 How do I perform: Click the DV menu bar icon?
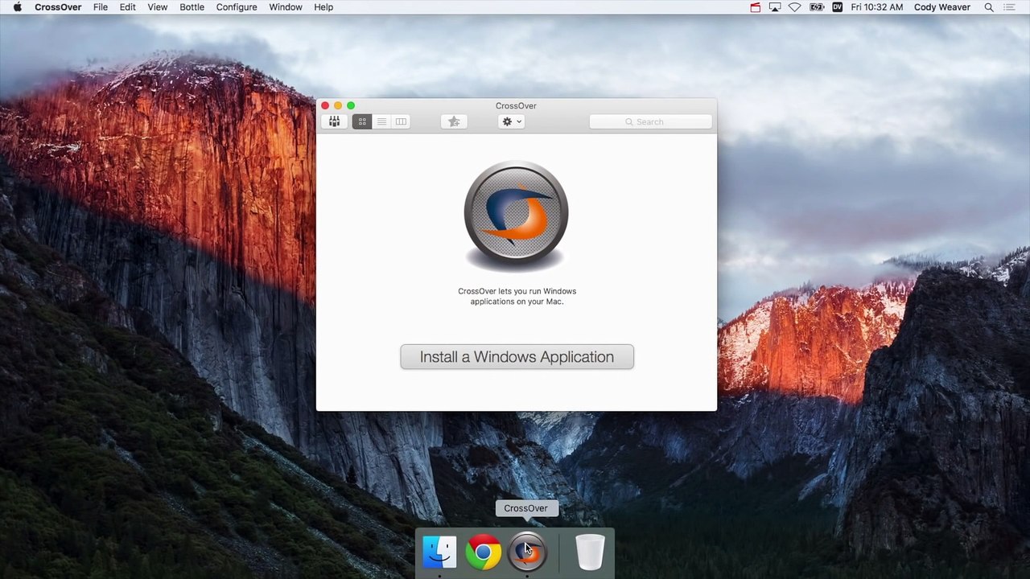click(x=838, y=7)
